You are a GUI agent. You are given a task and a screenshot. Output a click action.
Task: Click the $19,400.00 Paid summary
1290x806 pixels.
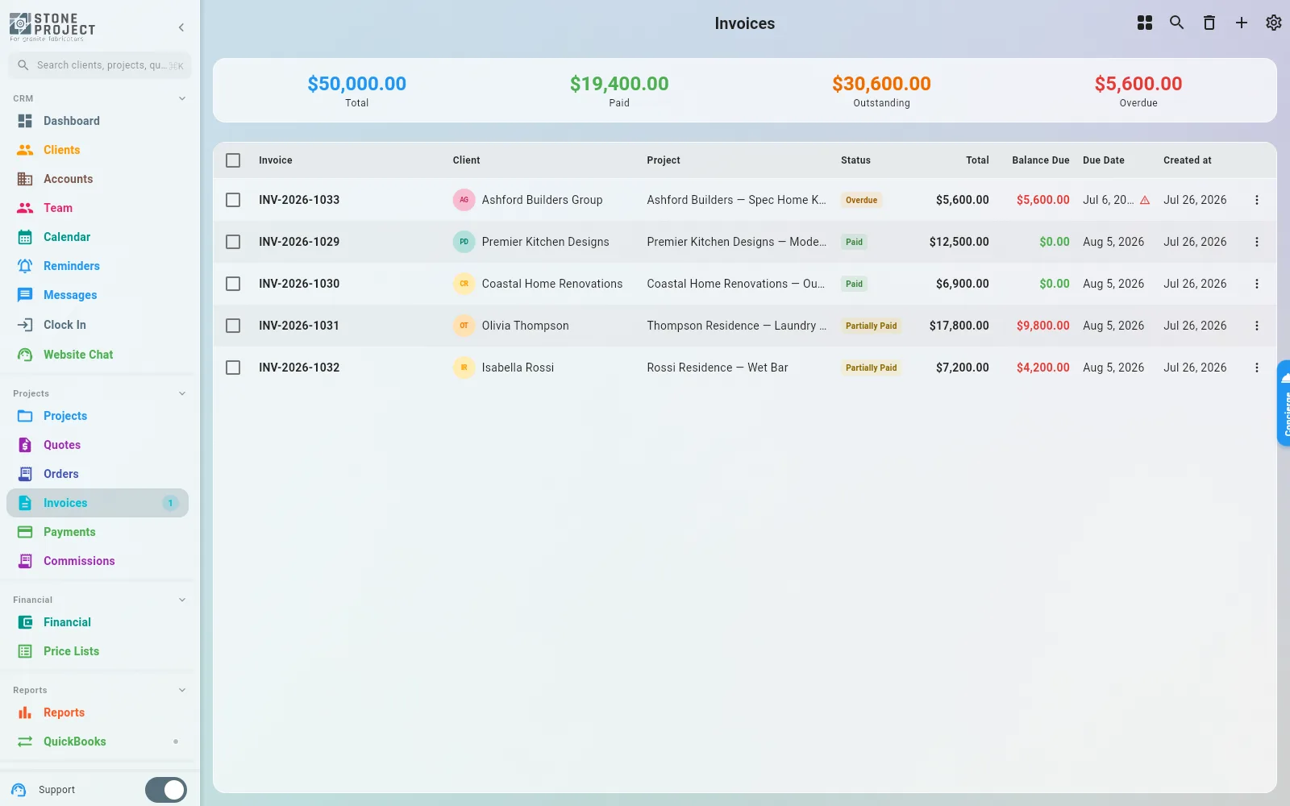tap(619, 90)
